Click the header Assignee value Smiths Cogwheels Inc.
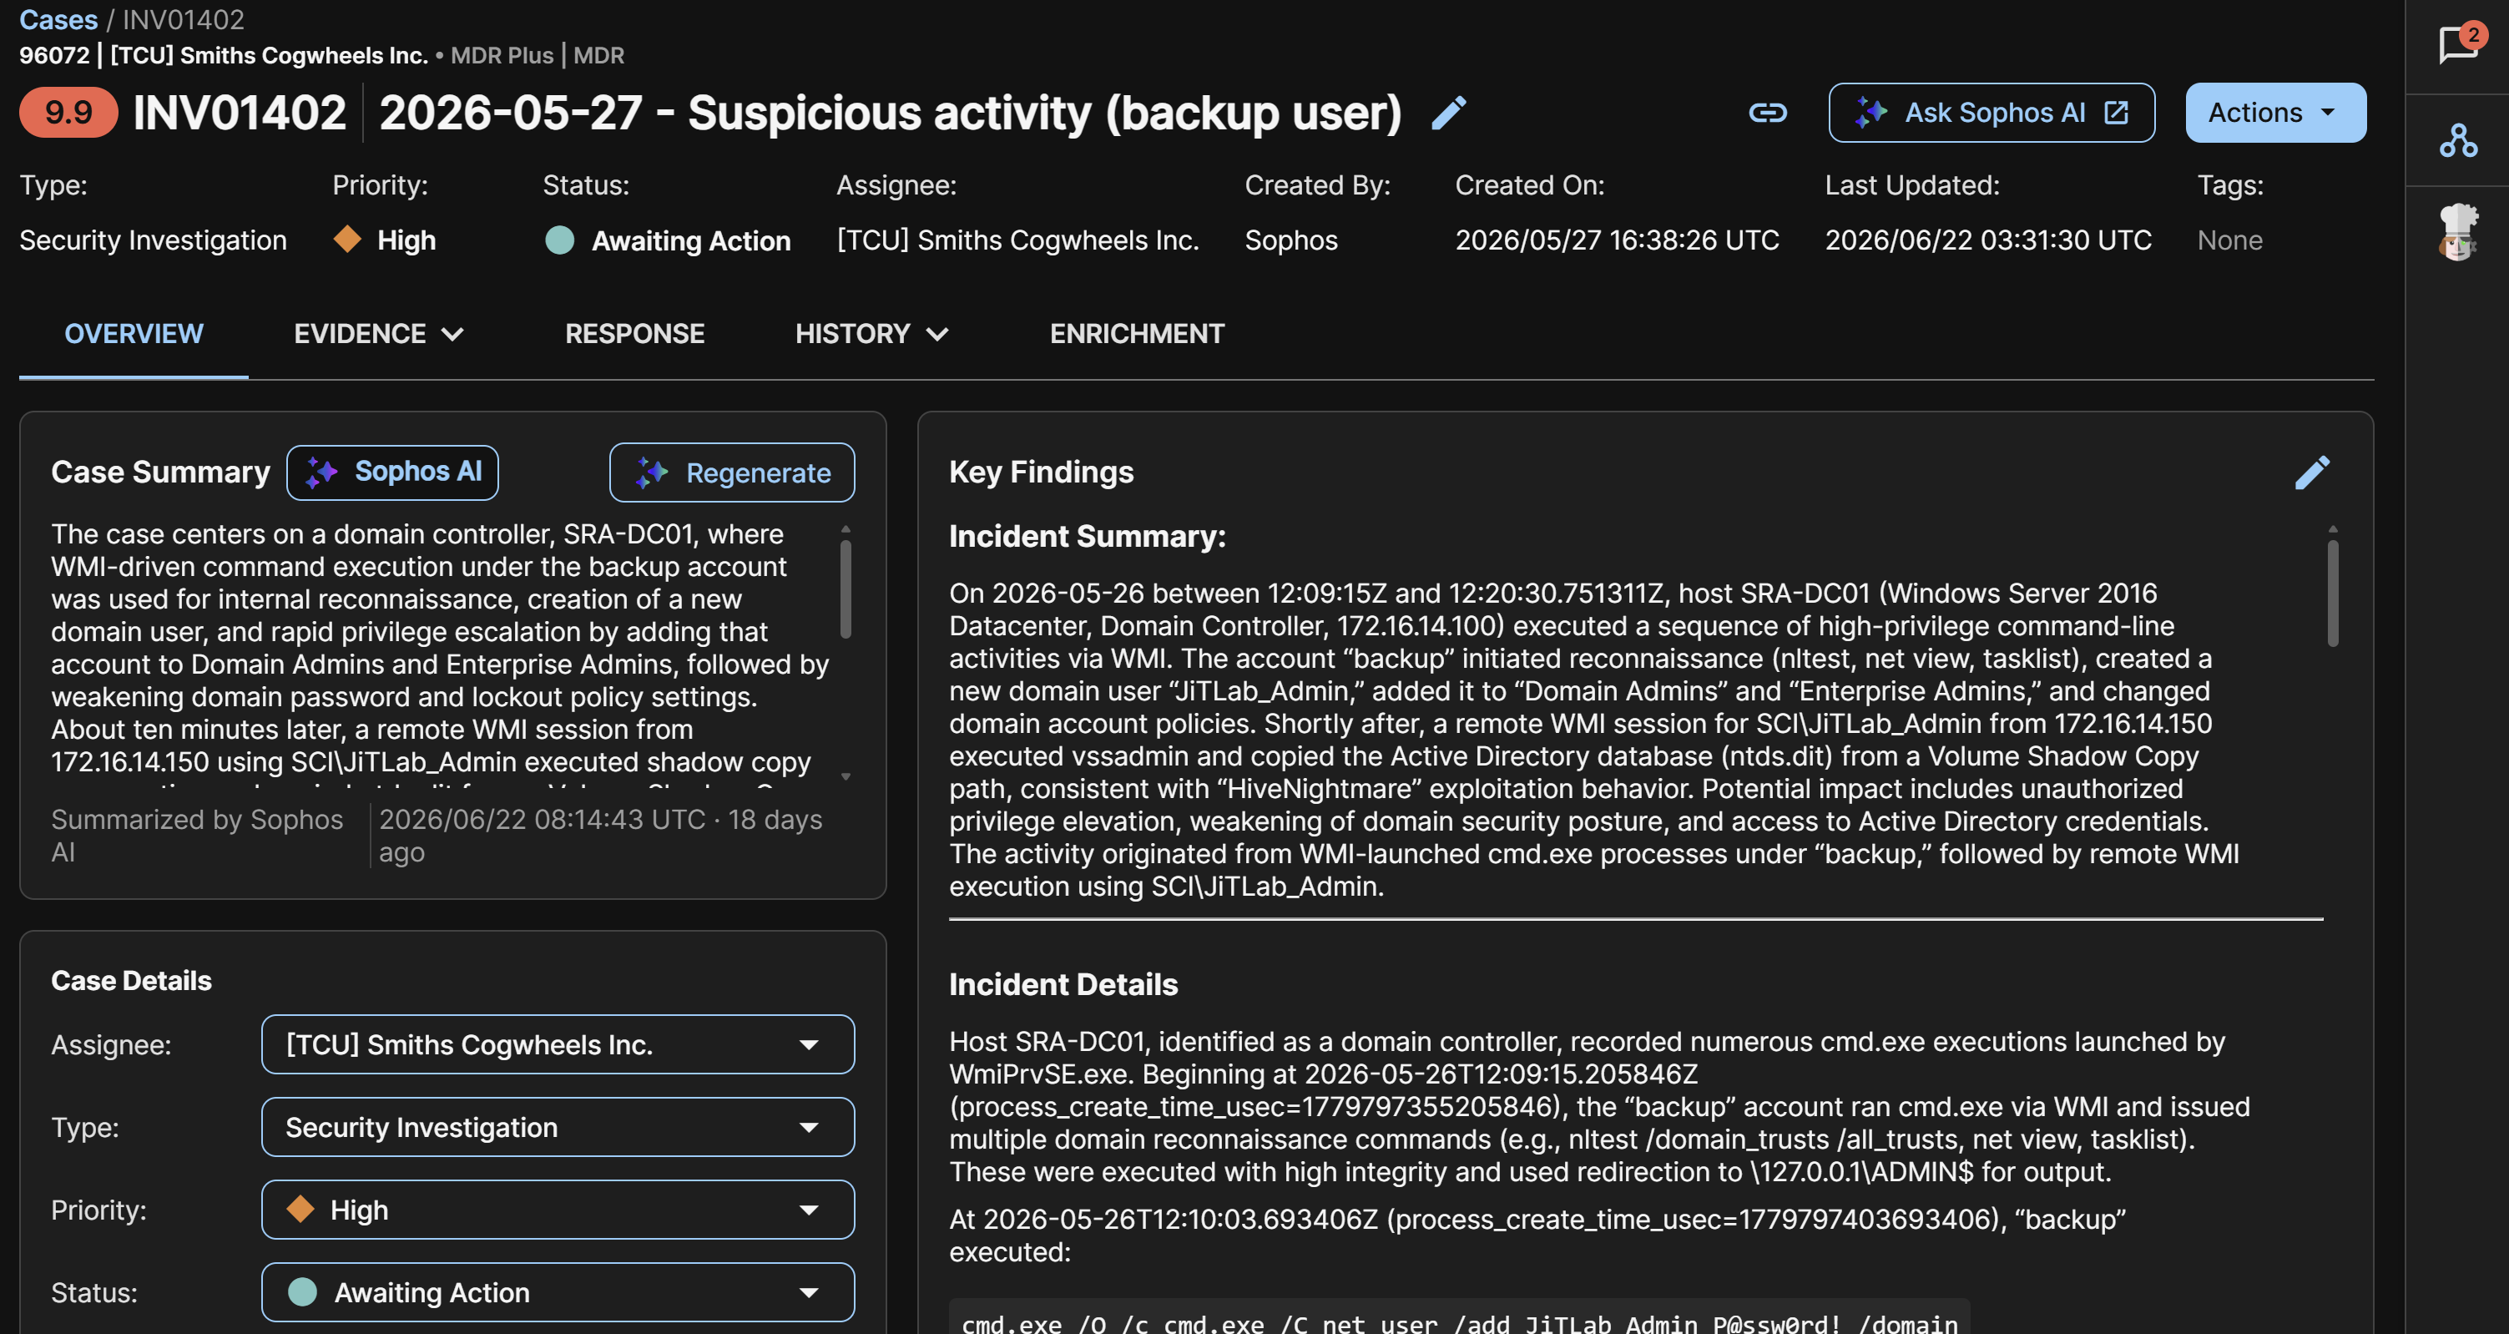Screen dimensions: 2509x1334 click(x=1017, y=240)
